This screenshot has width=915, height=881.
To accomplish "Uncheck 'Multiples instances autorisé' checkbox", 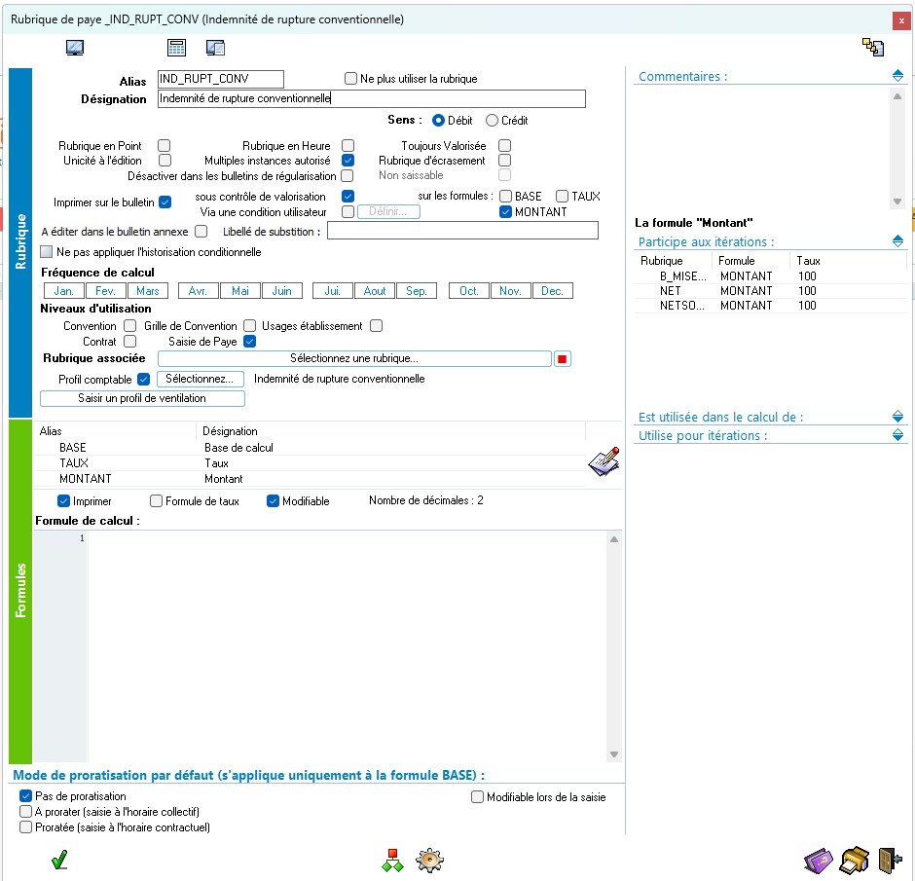I will [x=348, y=161].
